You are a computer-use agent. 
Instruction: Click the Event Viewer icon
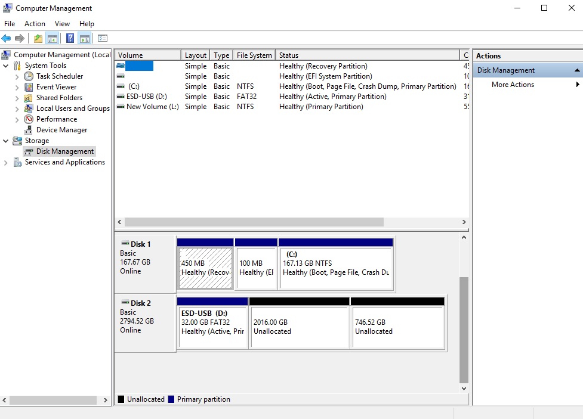pos(29,87)
